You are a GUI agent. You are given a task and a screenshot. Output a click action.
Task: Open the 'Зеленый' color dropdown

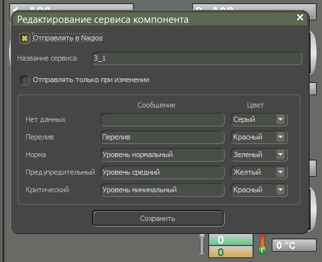coord(259,154)
